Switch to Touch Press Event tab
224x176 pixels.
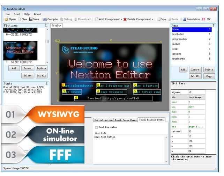126,120
